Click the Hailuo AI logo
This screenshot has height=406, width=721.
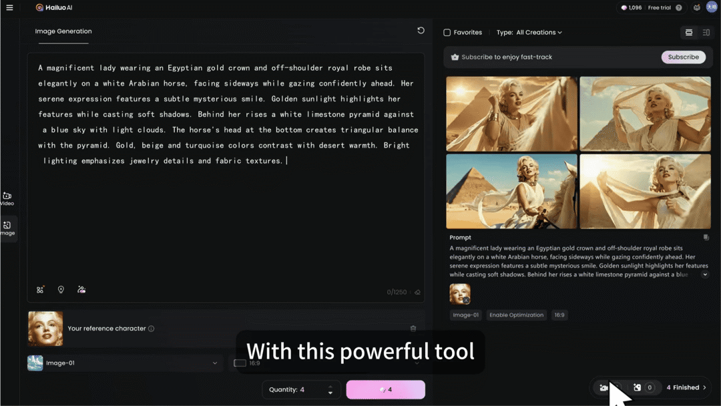[x=54, y=7]
